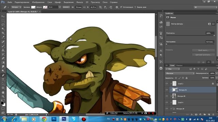
Task: Select the History Brush tool
Action: tap(3, 54)
